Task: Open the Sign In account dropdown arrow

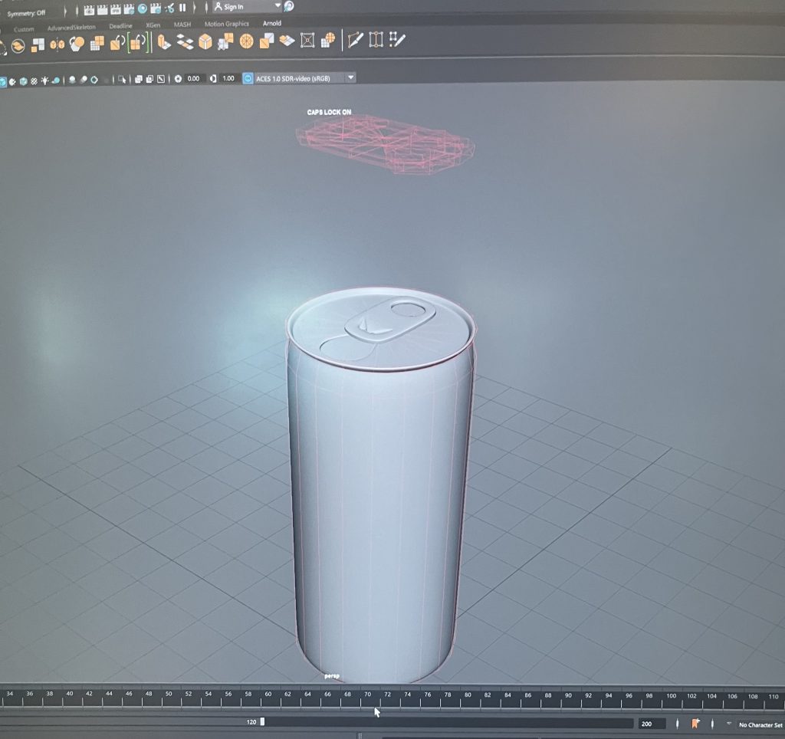Action: 278,5
